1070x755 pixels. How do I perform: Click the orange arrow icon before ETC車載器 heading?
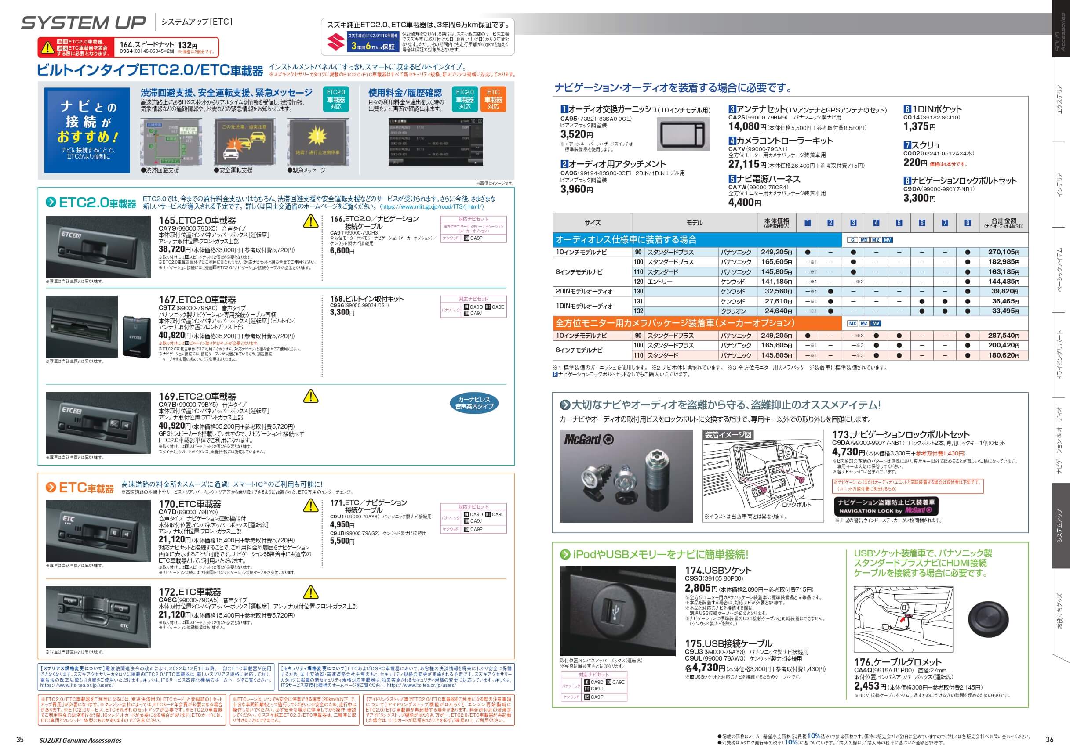coord(51,488)
